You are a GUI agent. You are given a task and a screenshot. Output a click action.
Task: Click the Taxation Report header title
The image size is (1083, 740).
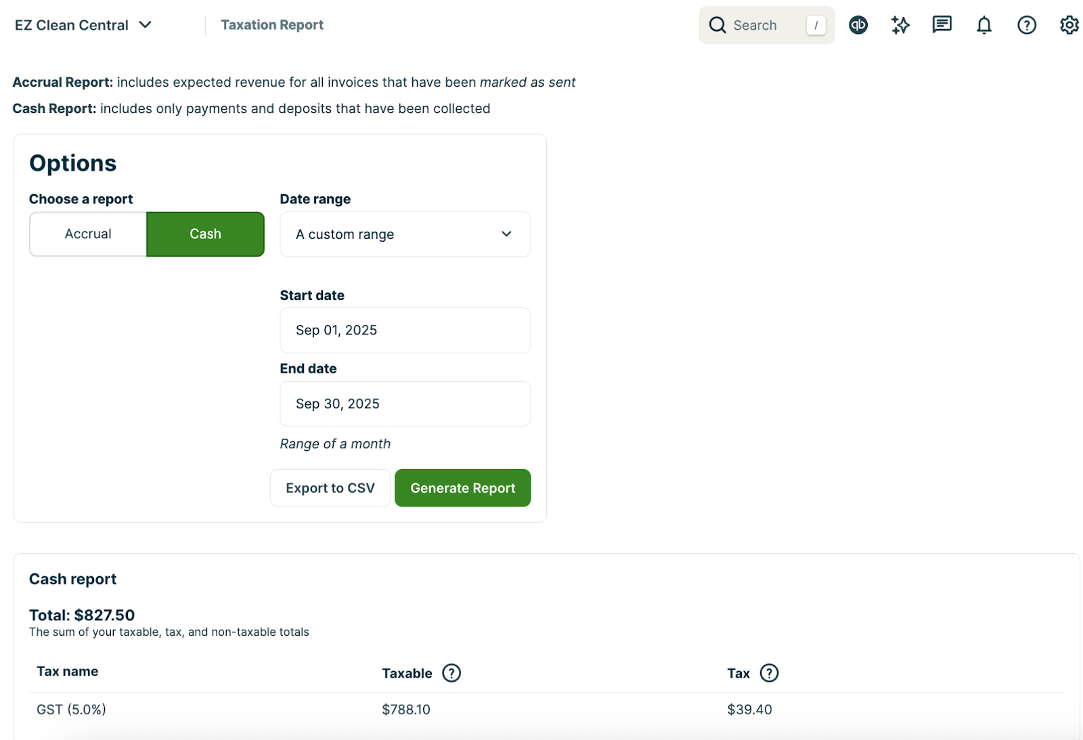(x=272, y=25)
